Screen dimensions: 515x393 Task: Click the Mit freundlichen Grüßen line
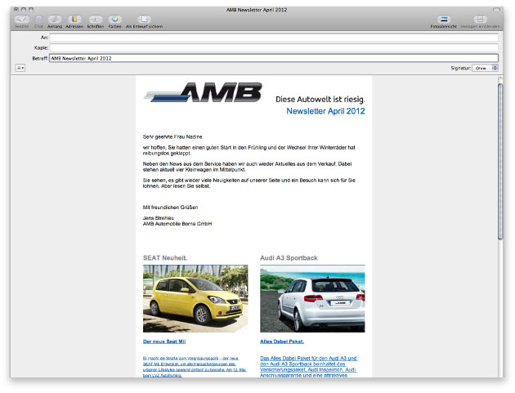pos(170,208)
